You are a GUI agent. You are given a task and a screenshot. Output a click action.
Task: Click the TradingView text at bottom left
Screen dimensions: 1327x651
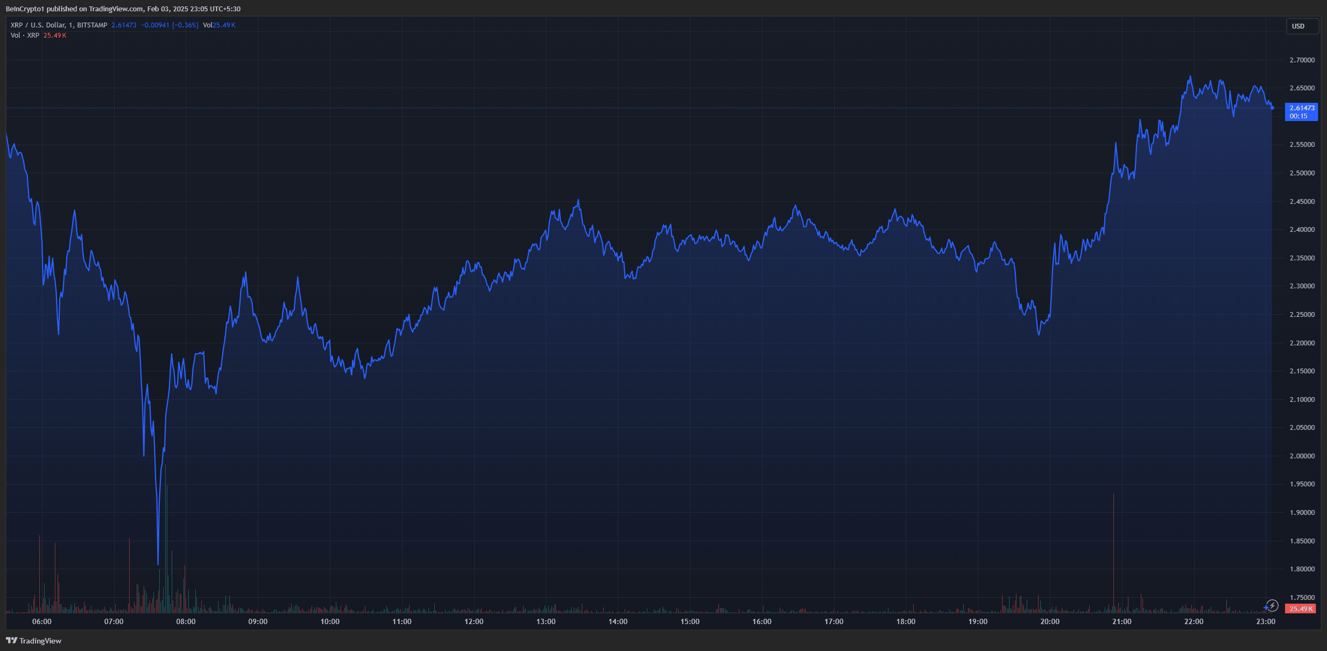[40, 641]
